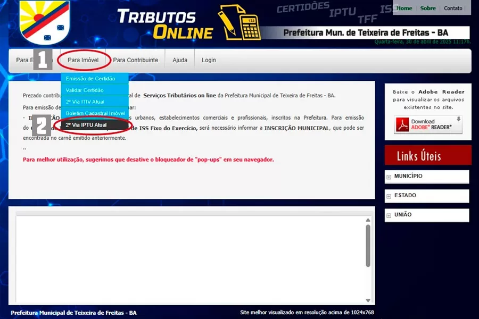Open the Sobre link
Viewport: 479px width, 319px height.
click(428, 9)
